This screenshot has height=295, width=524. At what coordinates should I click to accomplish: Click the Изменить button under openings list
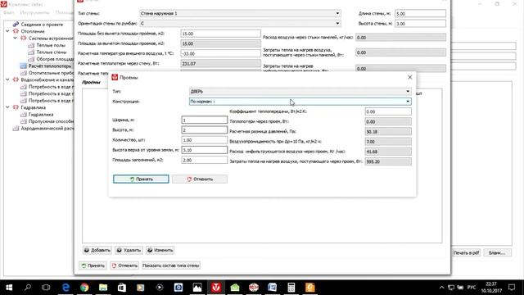pos(160,250)
